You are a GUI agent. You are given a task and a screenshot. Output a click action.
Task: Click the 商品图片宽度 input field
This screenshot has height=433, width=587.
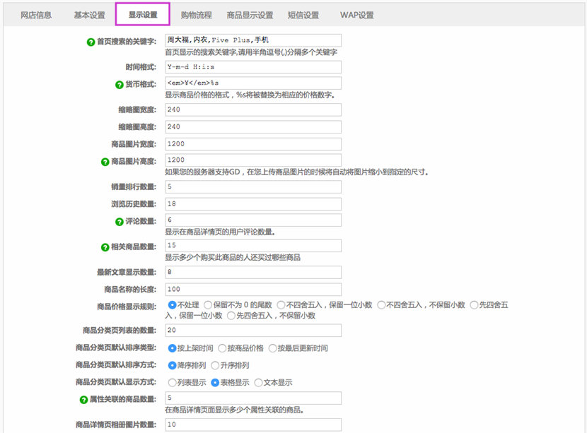(253, 144)
